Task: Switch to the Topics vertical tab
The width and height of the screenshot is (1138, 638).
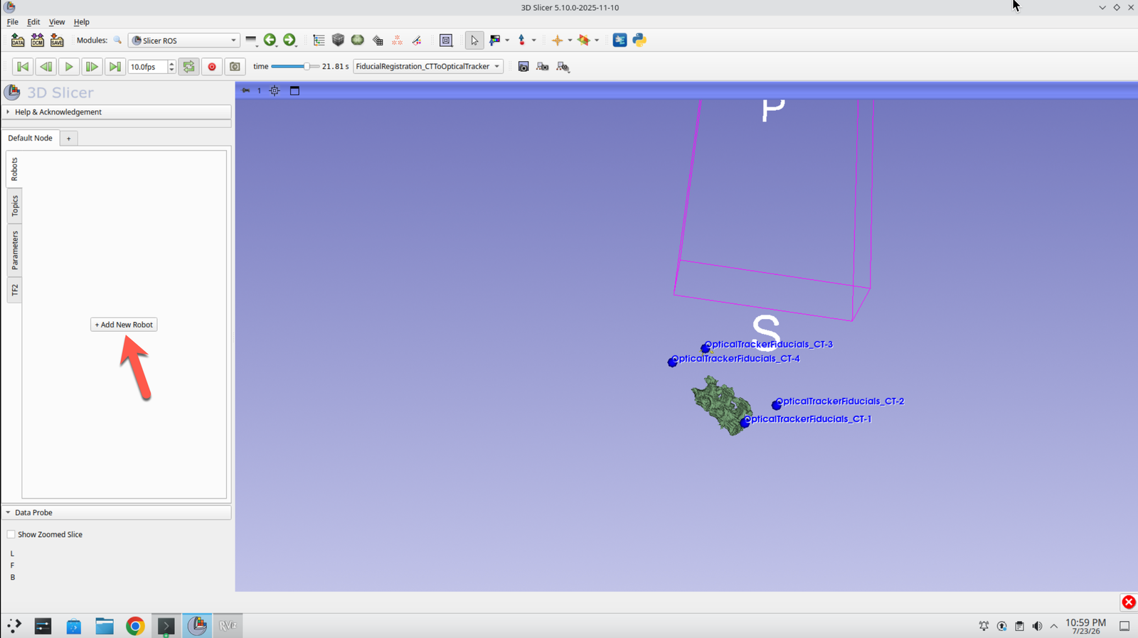Action: [14, 207]
